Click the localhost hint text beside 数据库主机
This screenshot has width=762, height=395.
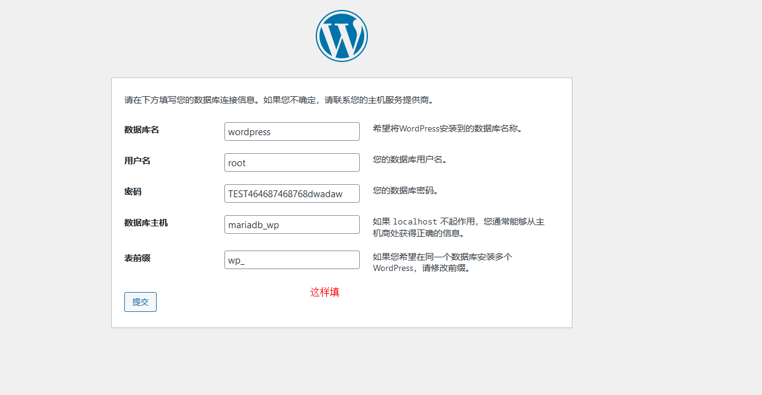coord(458,225)
